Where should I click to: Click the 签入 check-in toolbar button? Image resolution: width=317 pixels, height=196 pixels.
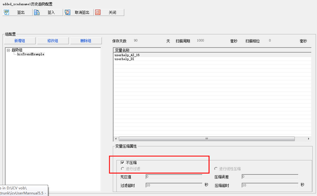[48, 12]
